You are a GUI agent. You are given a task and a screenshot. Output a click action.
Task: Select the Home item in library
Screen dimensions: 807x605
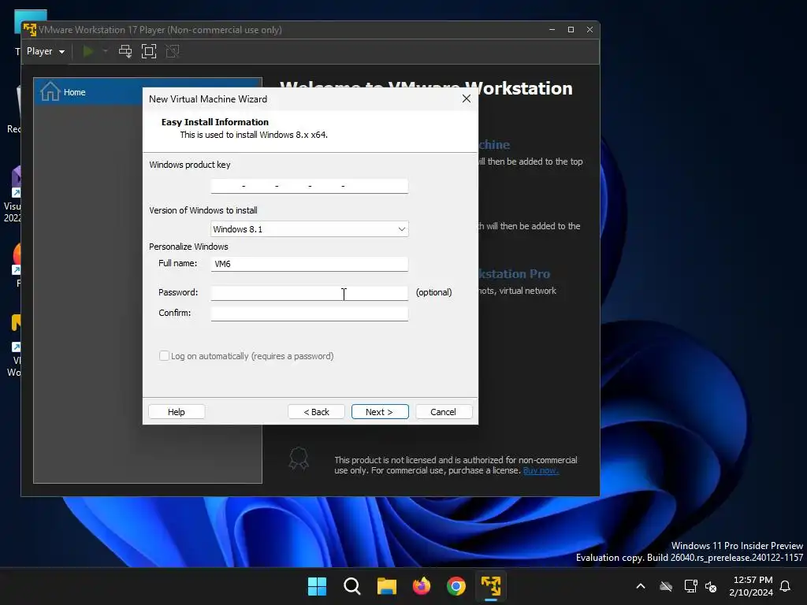click(147, 92)
